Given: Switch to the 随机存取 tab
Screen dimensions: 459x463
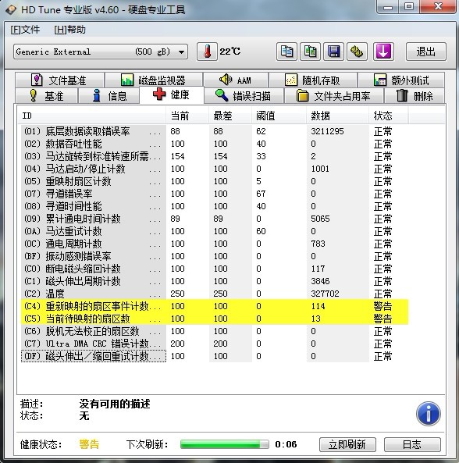Looking at the screenshot, I should [313, 80].
